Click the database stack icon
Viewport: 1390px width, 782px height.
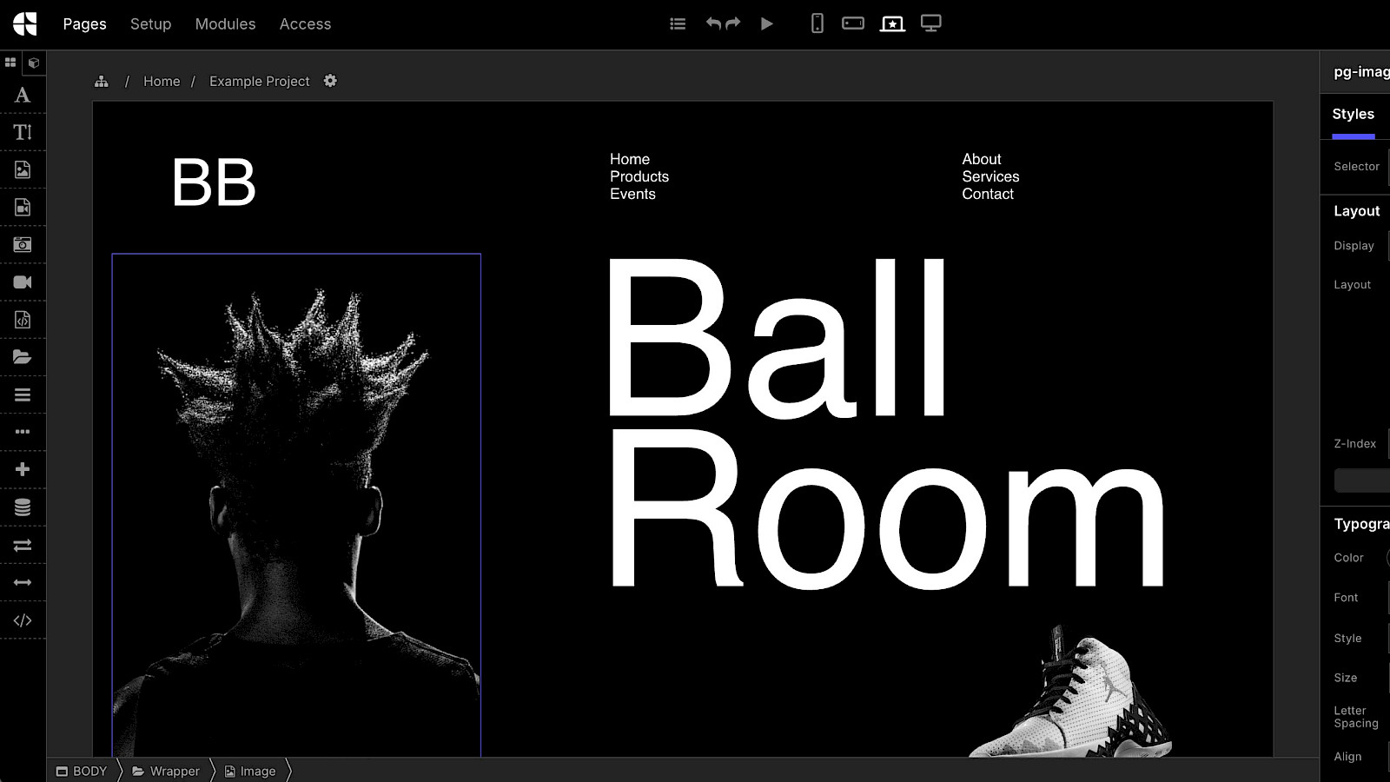[x=23, y=507]
